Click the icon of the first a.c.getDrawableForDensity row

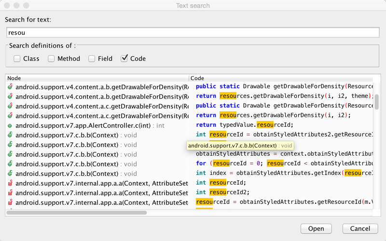[x=10, y=106]
